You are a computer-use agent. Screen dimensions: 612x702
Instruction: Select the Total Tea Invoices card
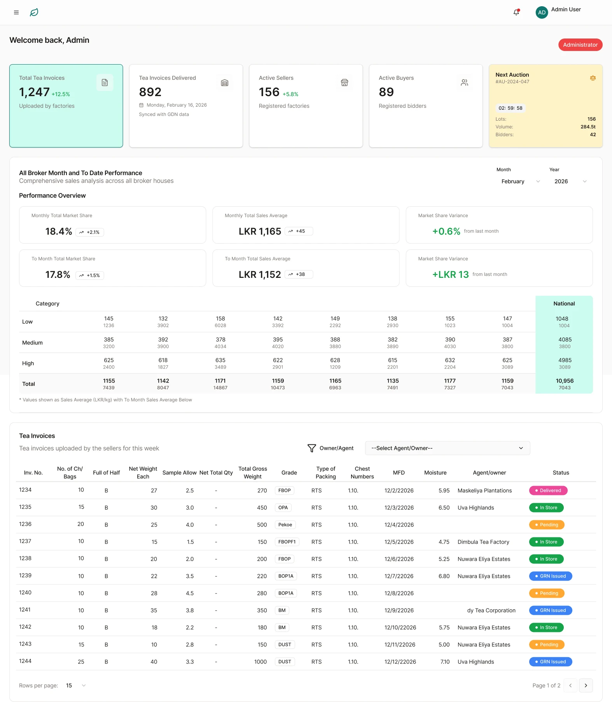66,106
